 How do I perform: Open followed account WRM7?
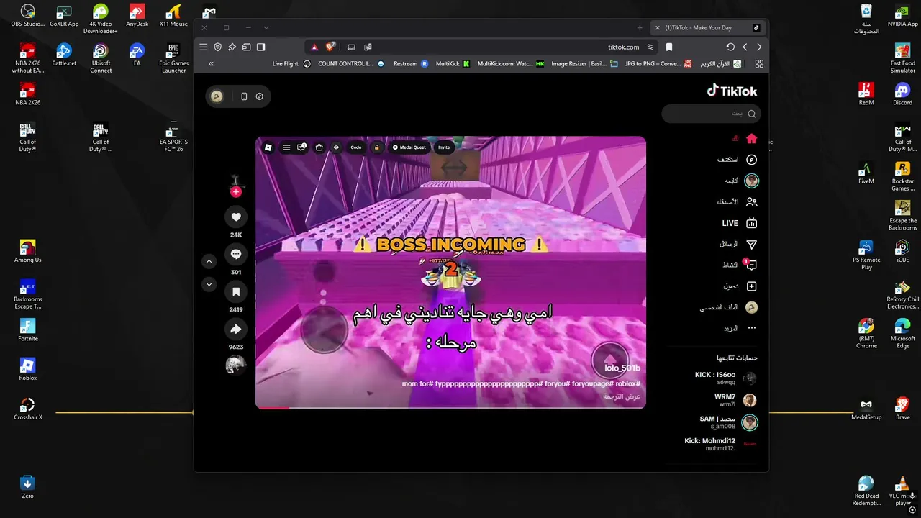pyautogui.click(x=735, y=400)
